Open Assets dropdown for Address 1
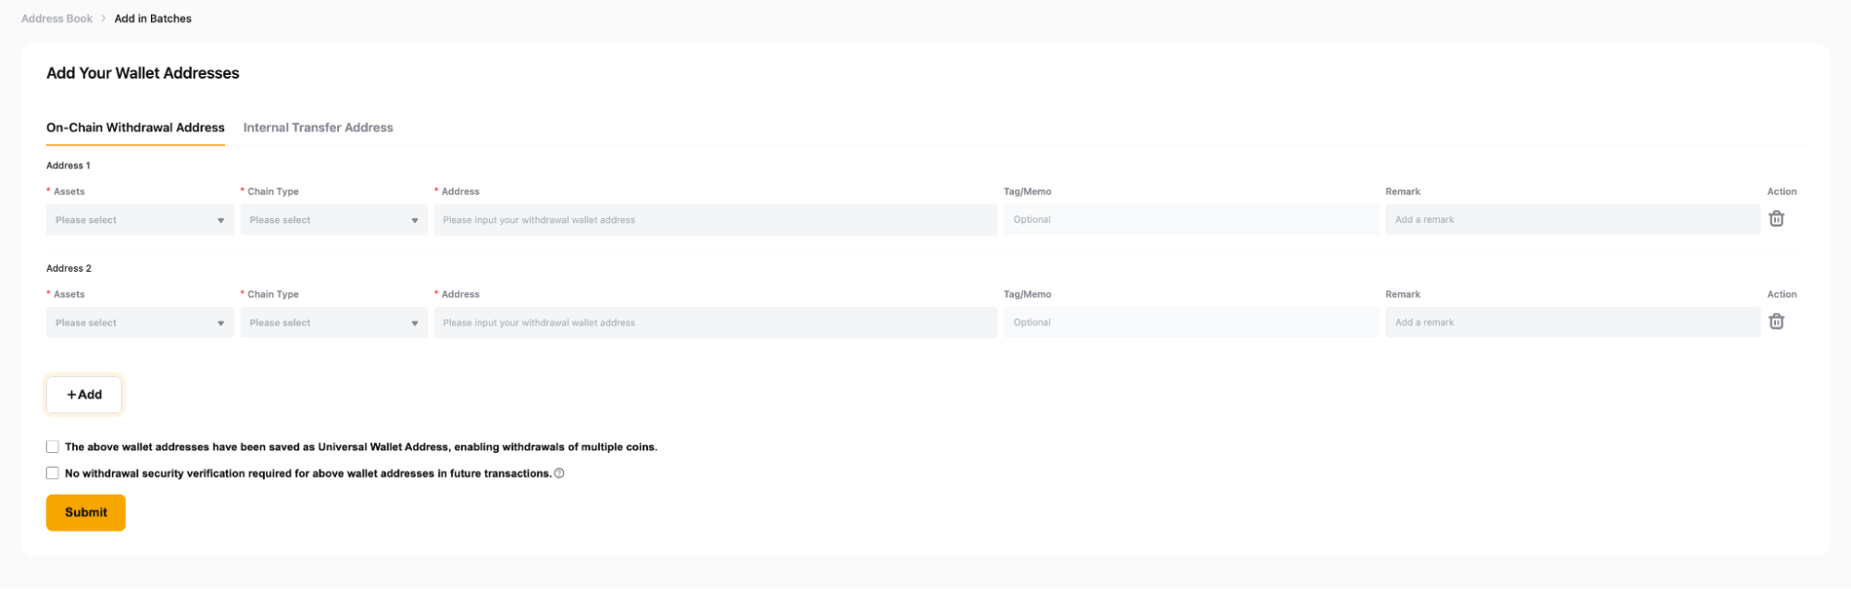 140,220
